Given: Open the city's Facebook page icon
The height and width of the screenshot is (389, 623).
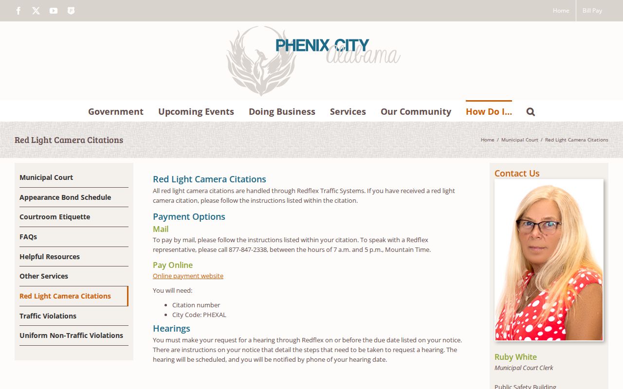Looking at the screenshot, I should pos(18,11).
